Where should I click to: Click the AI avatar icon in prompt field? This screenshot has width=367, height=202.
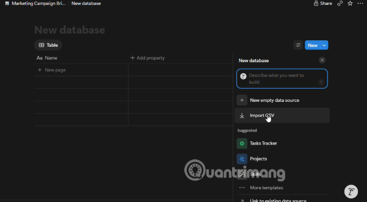[243, 76]
